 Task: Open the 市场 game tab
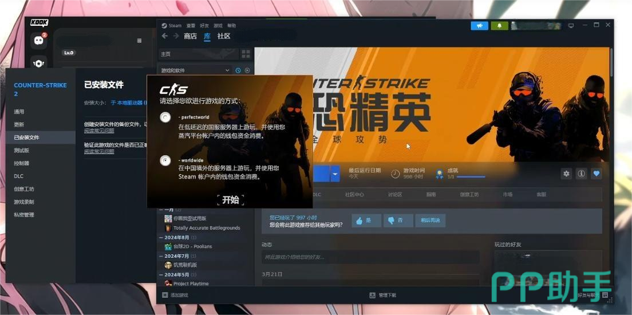(507, 194)
